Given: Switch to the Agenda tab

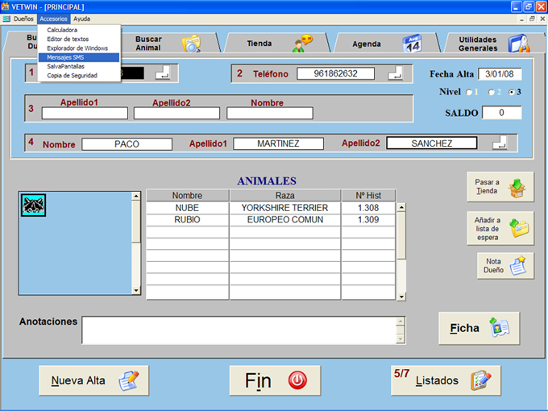Looking at the screenshot, I should (x=388, y=44).
